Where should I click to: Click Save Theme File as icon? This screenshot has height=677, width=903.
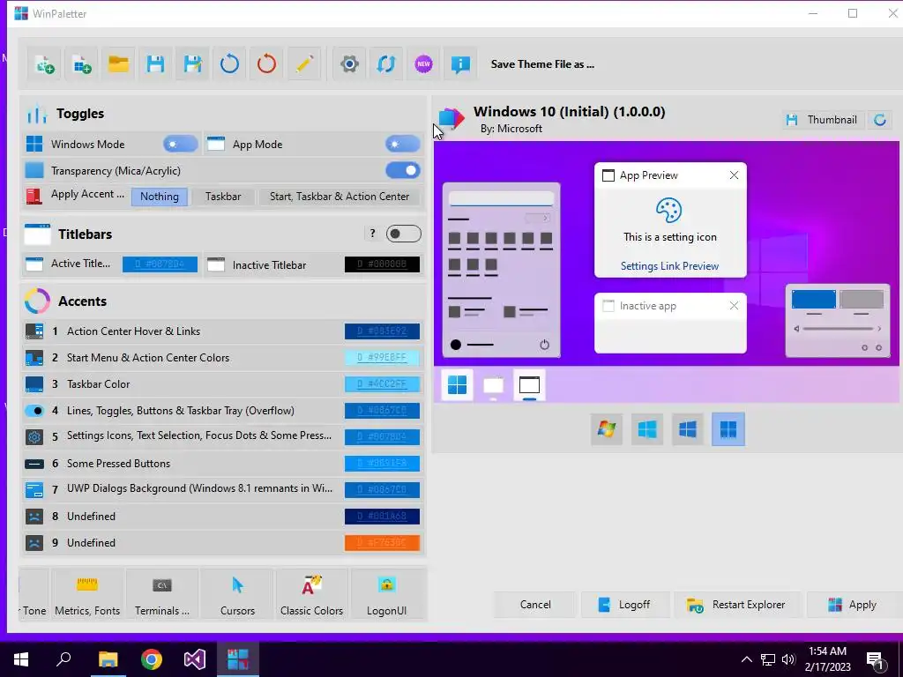pos(192,63)
